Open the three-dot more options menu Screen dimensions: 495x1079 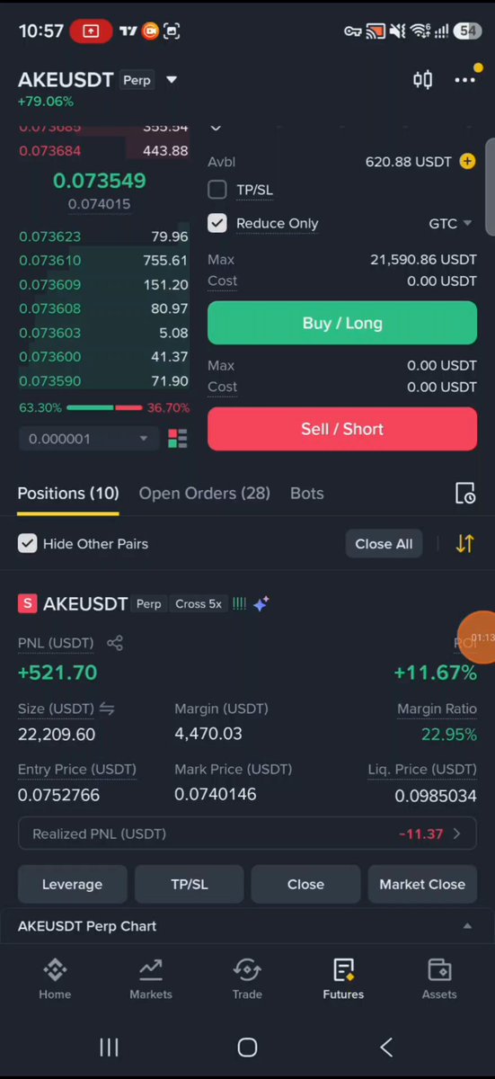tap(464, 80)
